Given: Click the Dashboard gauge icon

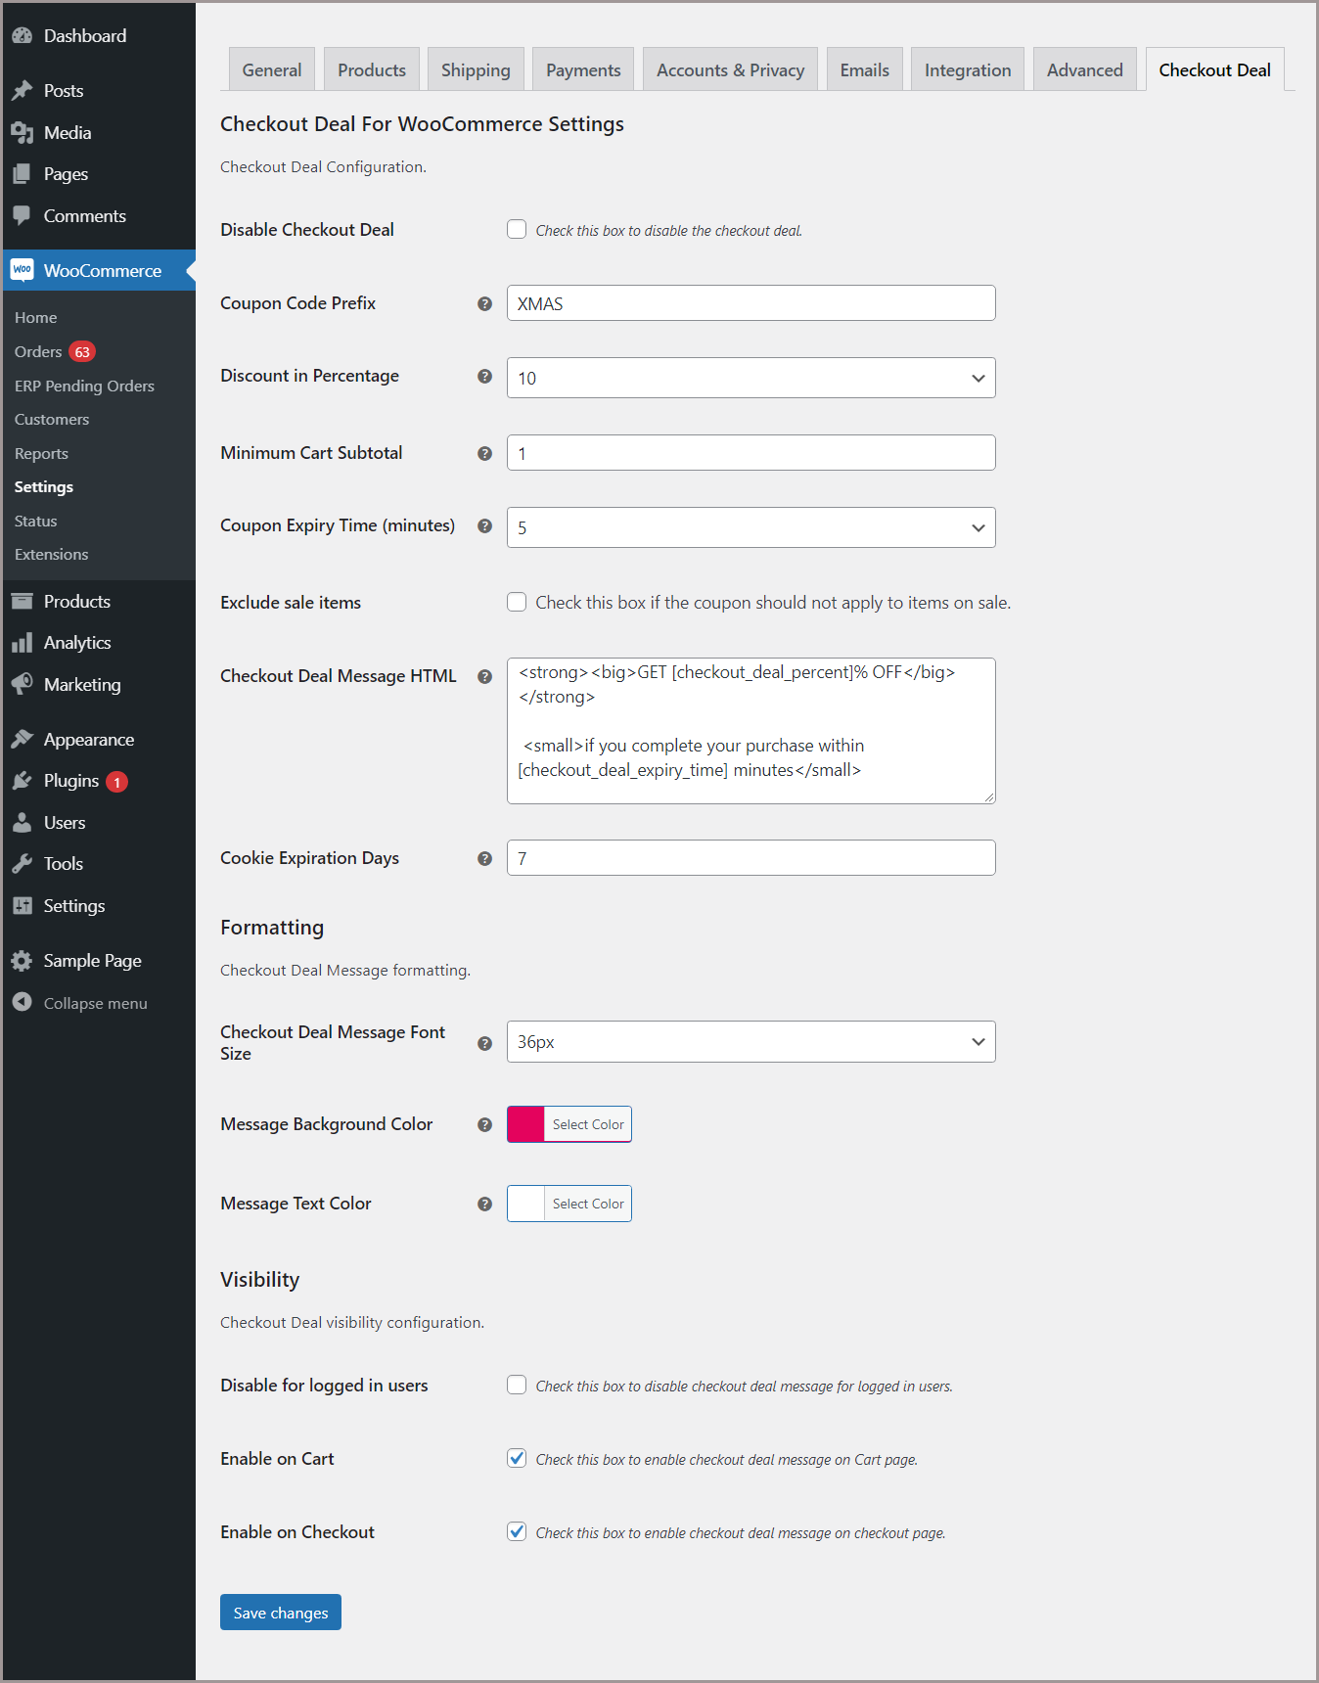Looking at the screenshot, I should point(23,36).
